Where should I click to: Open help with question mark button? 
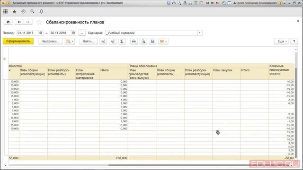pos(294,41)
